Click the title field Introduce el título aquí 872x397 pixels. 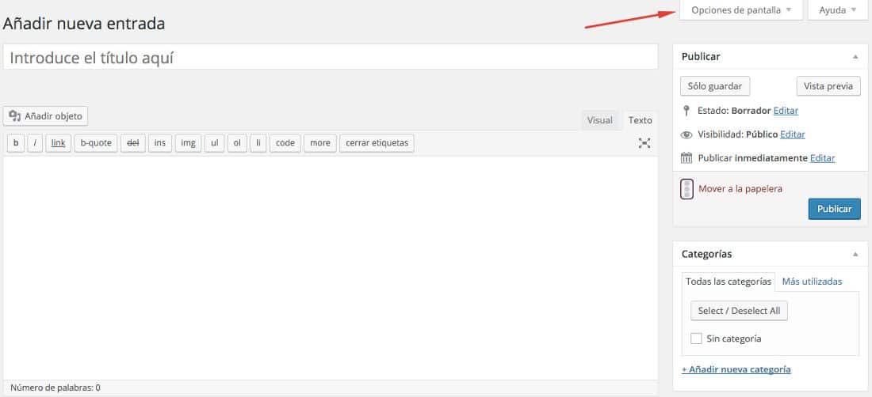click(331, 57)
